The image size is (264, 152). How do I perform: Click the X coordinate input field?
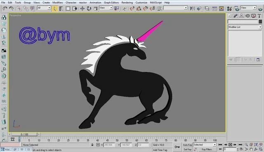pyautogui.click(x=109, y=145)
